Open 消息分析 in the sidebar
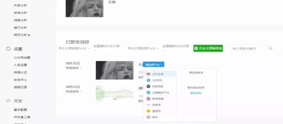This screenshot has width=283, height=124. coord(20,20)
